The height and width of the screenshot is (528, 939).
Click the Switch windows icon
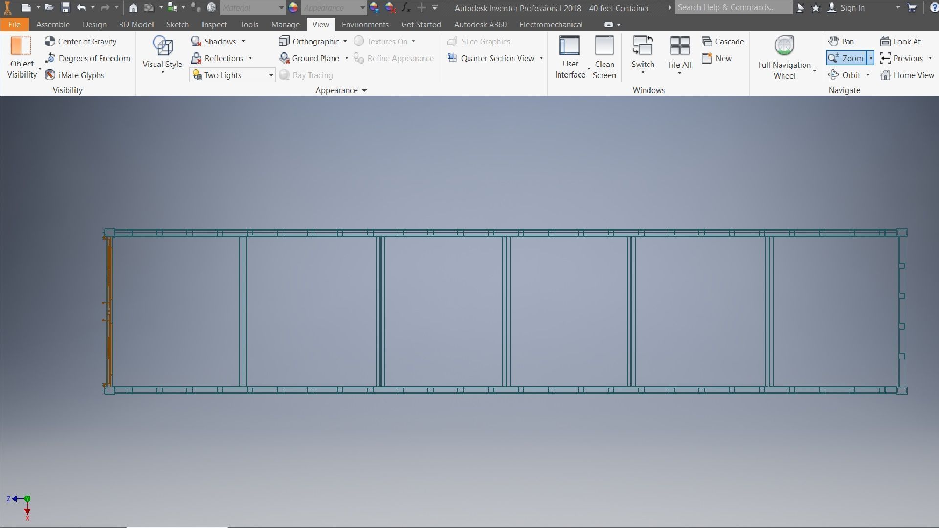point(643,45)
